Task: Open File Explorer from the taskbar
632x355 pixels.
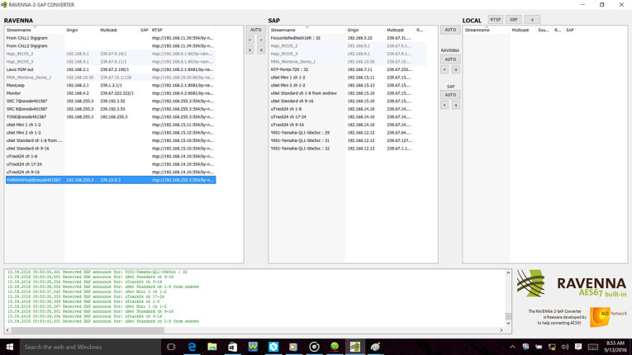Action: tap(212, 347)
